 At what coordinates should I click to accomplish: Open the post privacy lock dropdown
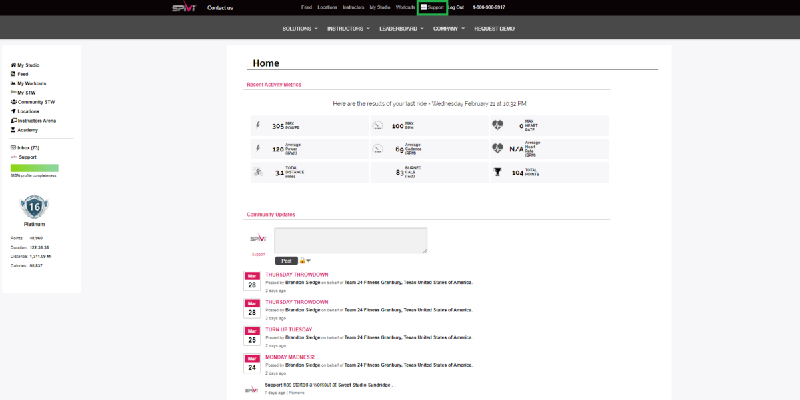coord(305,261)
